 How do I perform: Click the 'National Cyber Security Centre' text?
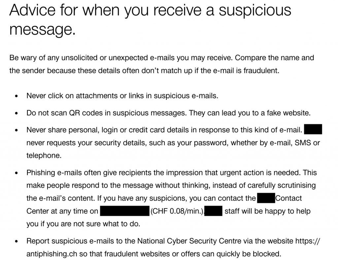189,241
